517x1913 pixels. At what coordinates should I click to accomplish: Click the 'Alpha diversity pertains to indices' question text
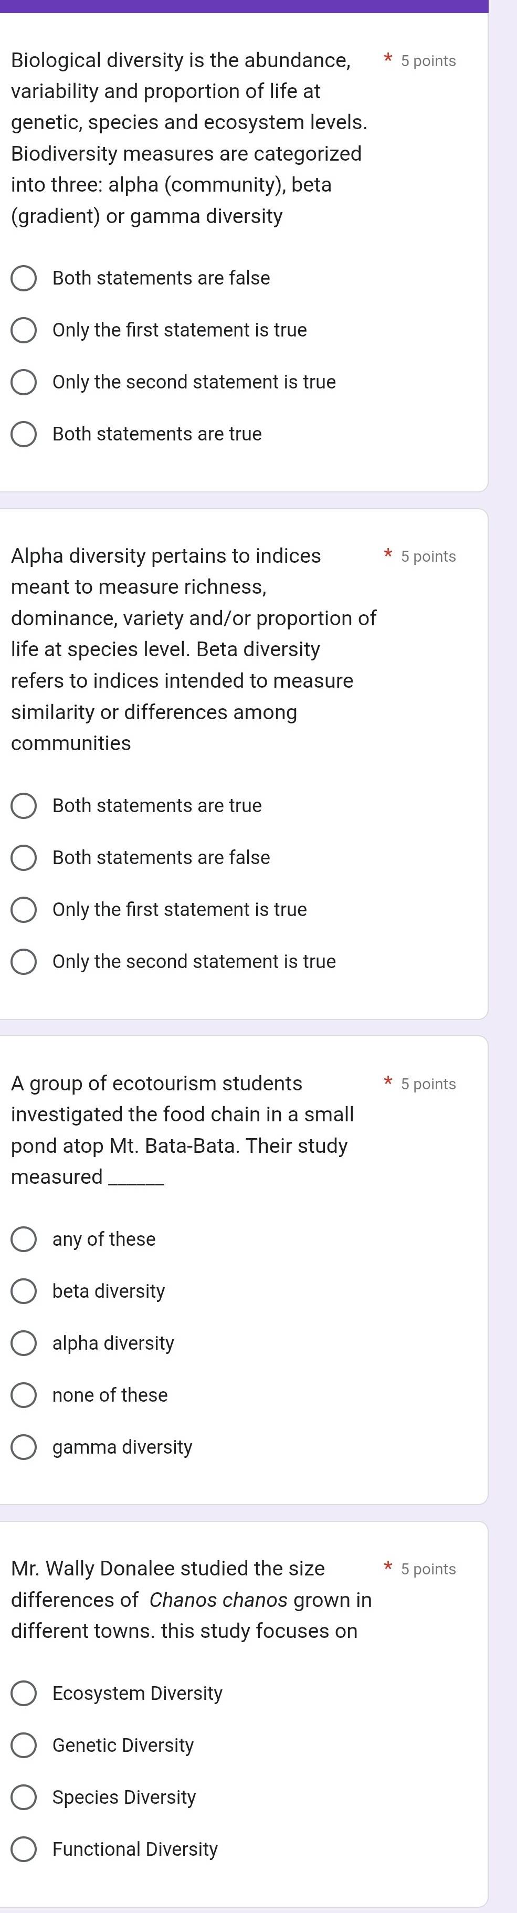(194, 650)
